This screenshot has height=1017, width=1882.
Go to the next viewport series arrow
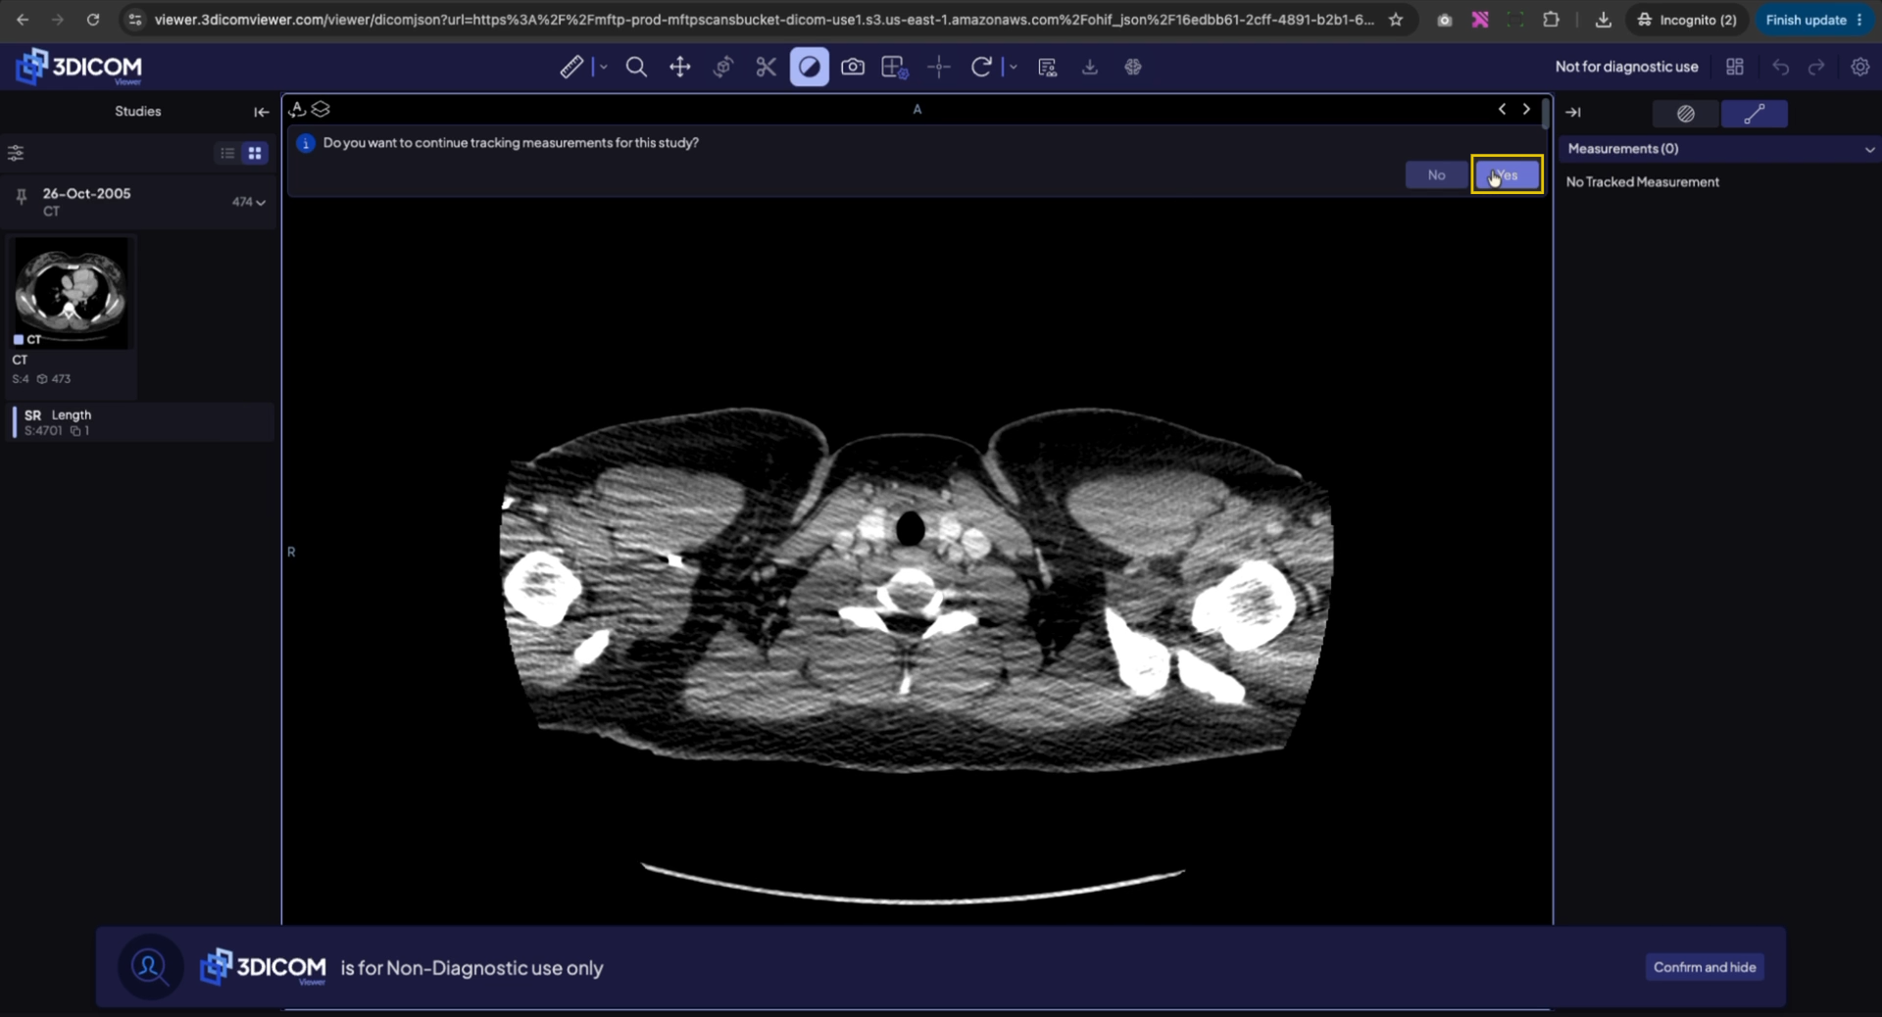click(1526, 109)
